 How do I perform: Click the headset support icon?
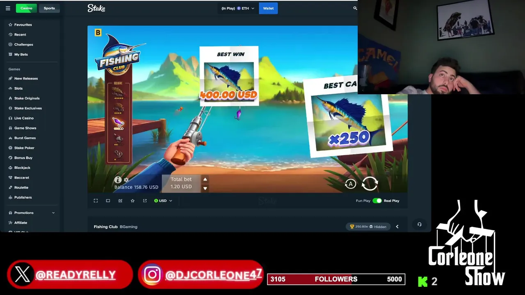[x=419, y=225]
